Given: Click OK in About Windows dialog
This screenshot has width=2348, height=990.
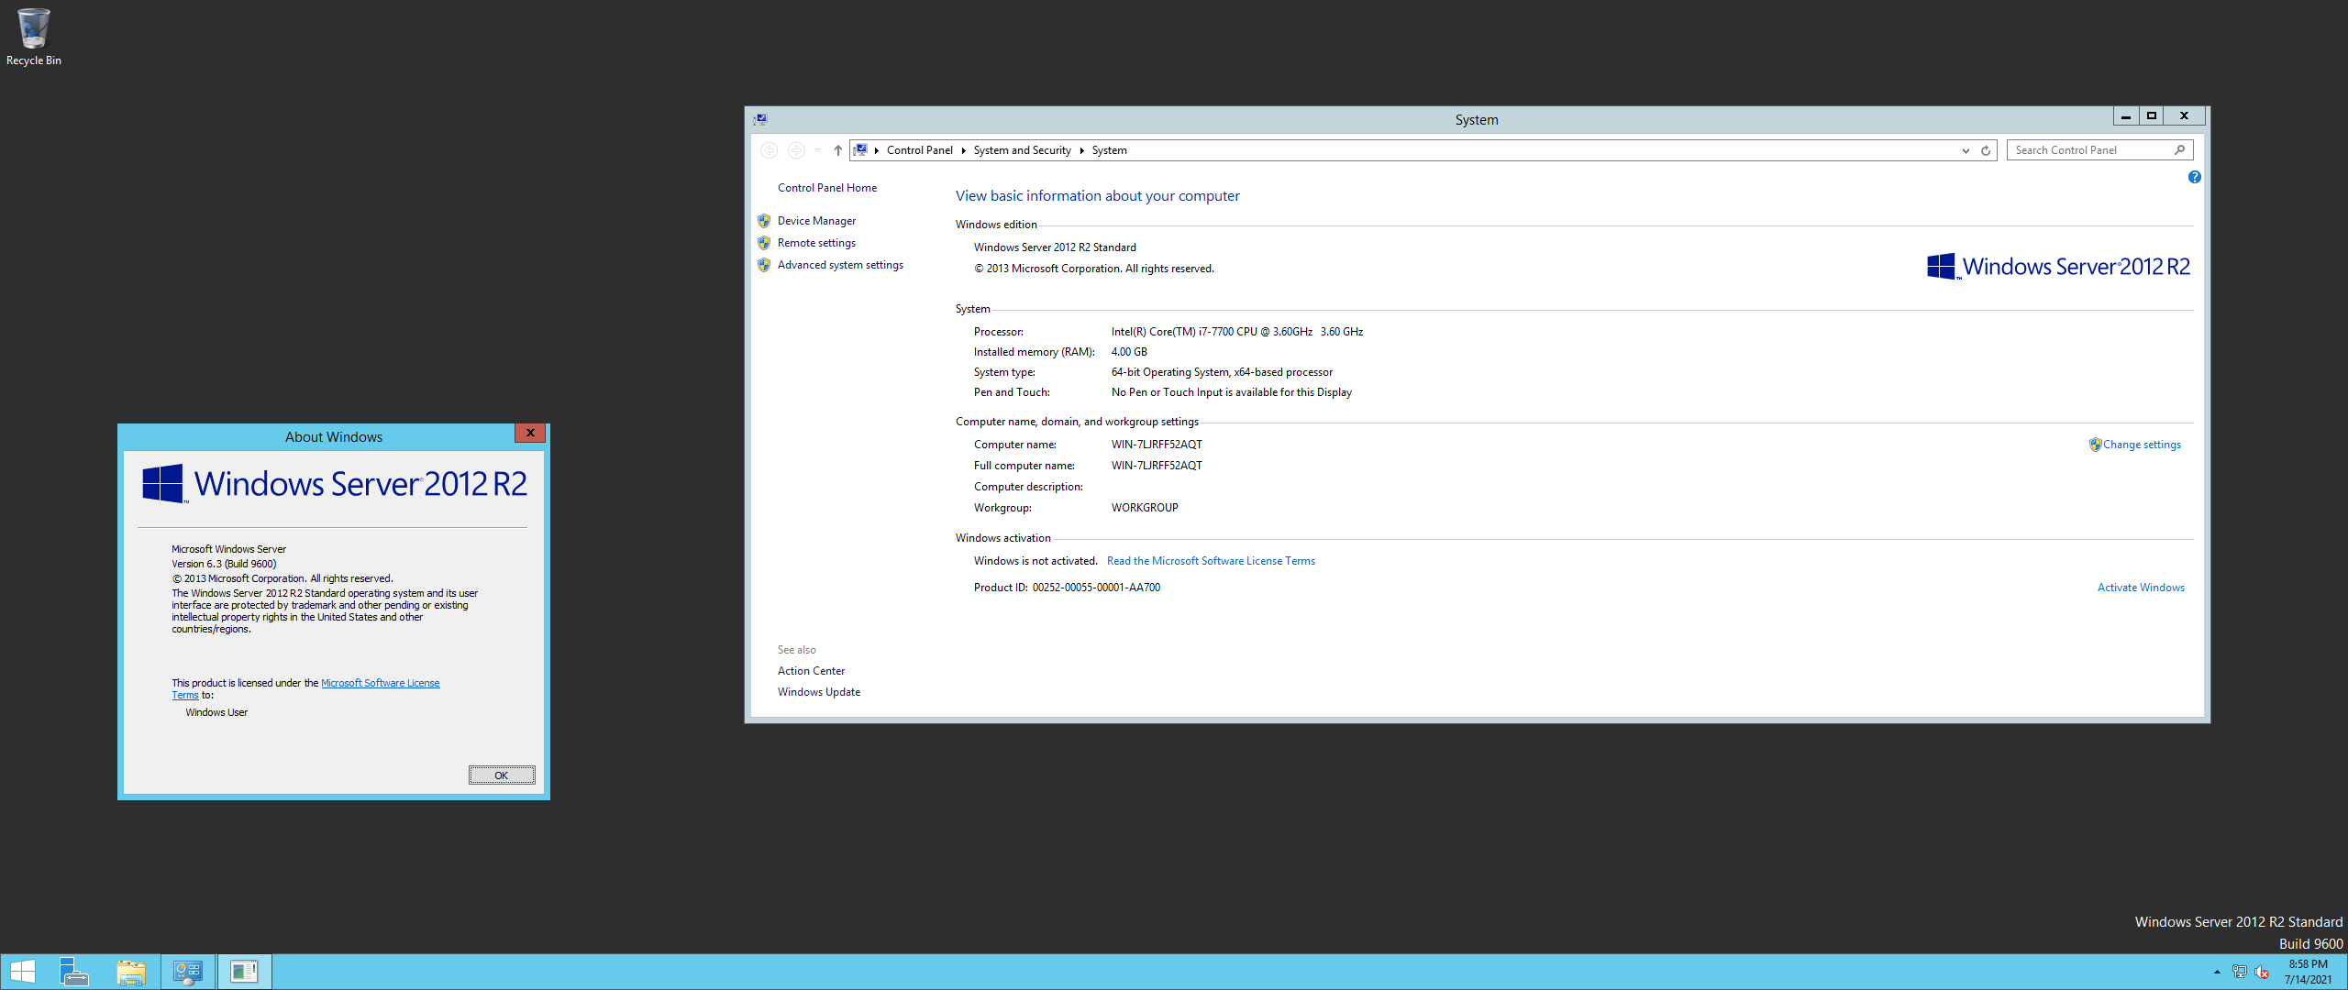Looking at the screenshot, I should tap(502, 775).
